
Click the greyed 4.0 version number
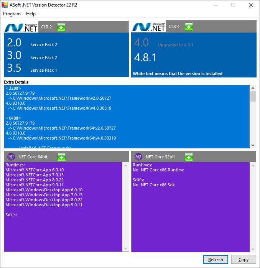(142, 43)
